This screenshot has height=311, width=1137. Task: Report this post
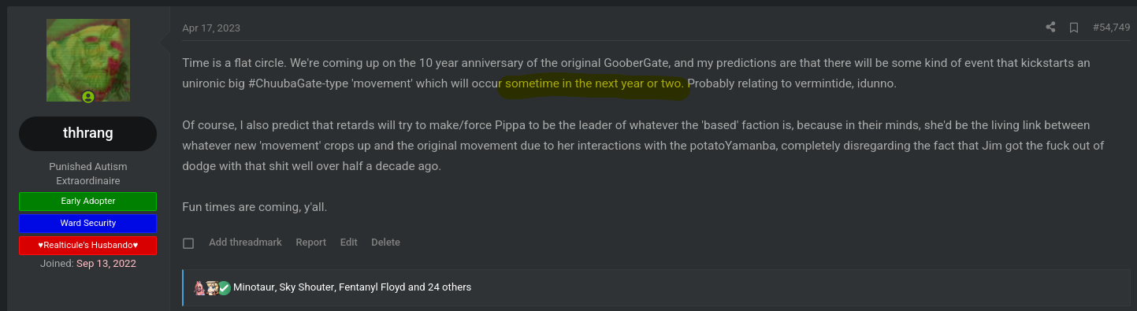(310, 243)
